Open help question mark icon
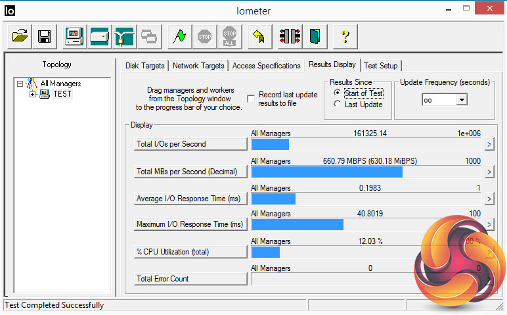Viewport: 507px width, 315px height. click(x=345, y=36)
